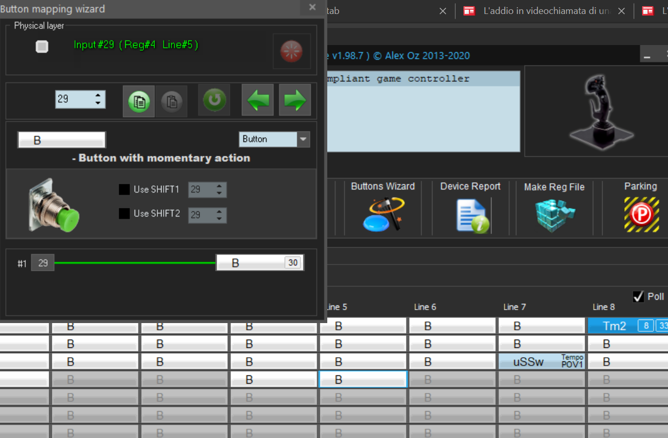The image size is (668, 438).
Task: Click the Parking icon
Action: 641,214
